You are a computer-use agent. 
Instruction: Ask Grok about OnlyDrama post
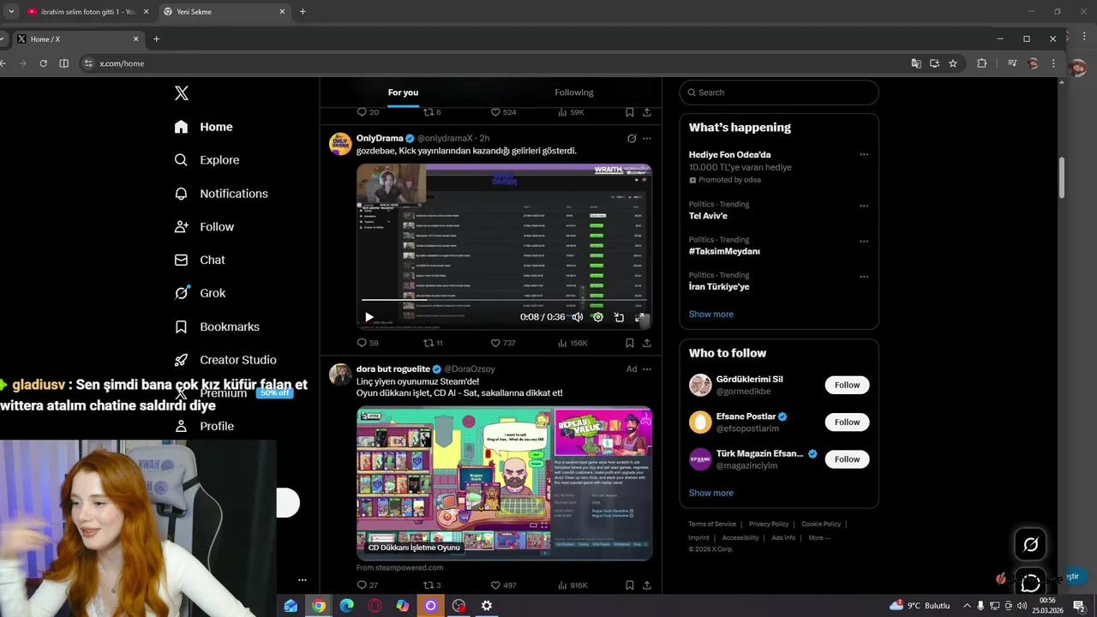click(632, 138)
